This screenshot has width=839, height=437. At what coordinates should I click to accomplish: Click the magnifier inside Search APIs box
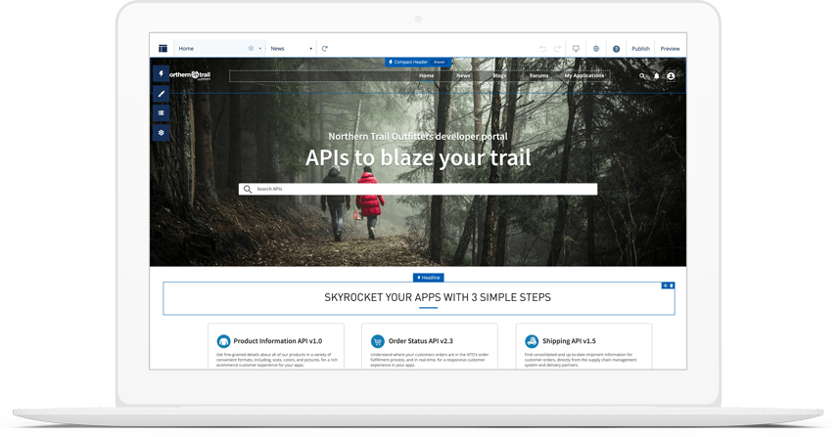248,189
